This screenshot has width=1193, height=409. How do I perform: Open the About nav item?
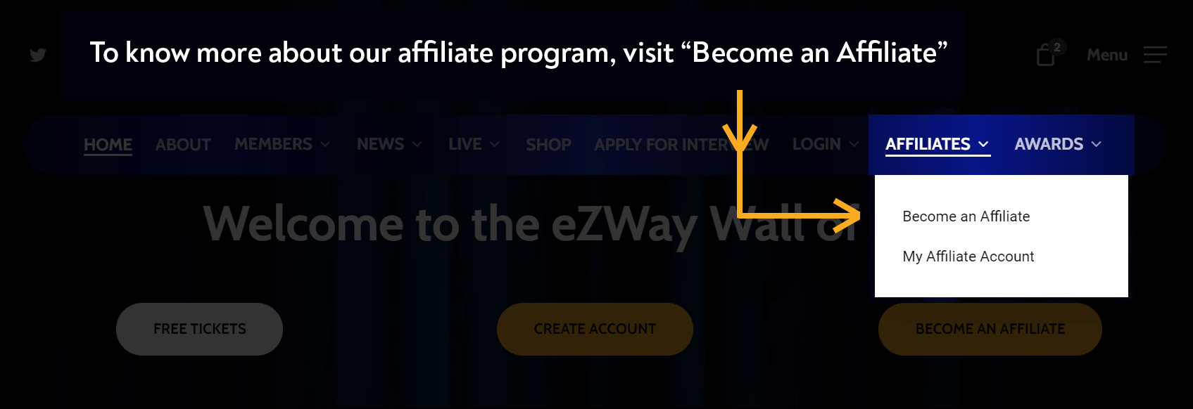point(183,145)
